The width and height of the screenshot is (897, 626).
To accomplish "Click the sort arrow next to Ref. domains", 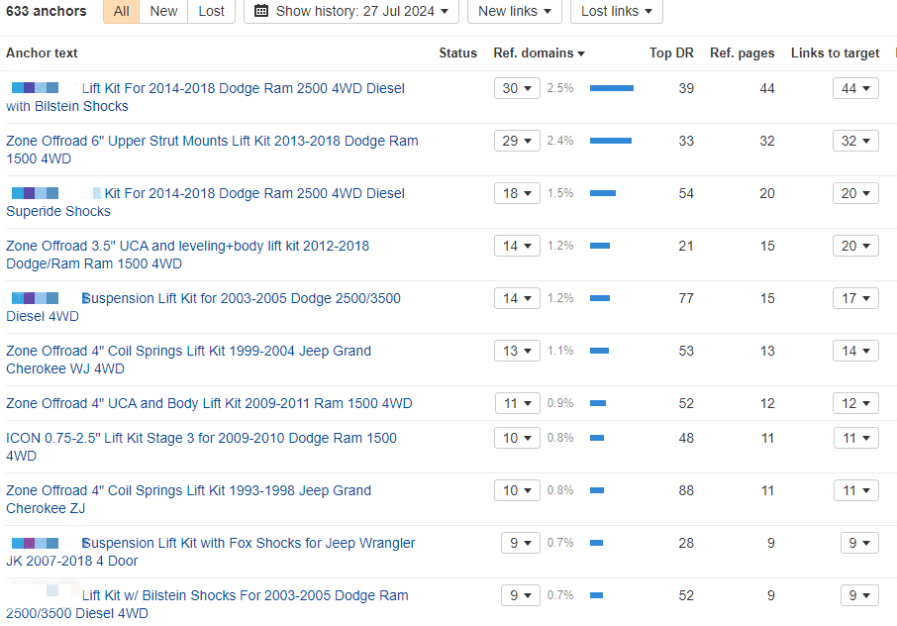I will (581, 53).
